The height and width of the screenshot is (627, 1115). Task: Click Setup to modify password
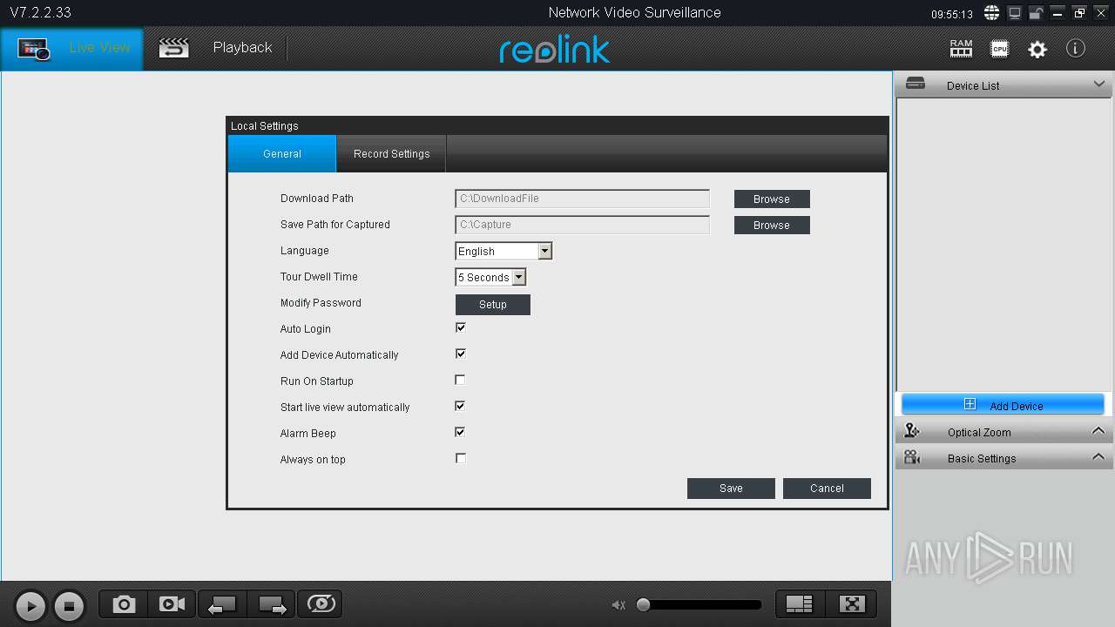(493, 304)
